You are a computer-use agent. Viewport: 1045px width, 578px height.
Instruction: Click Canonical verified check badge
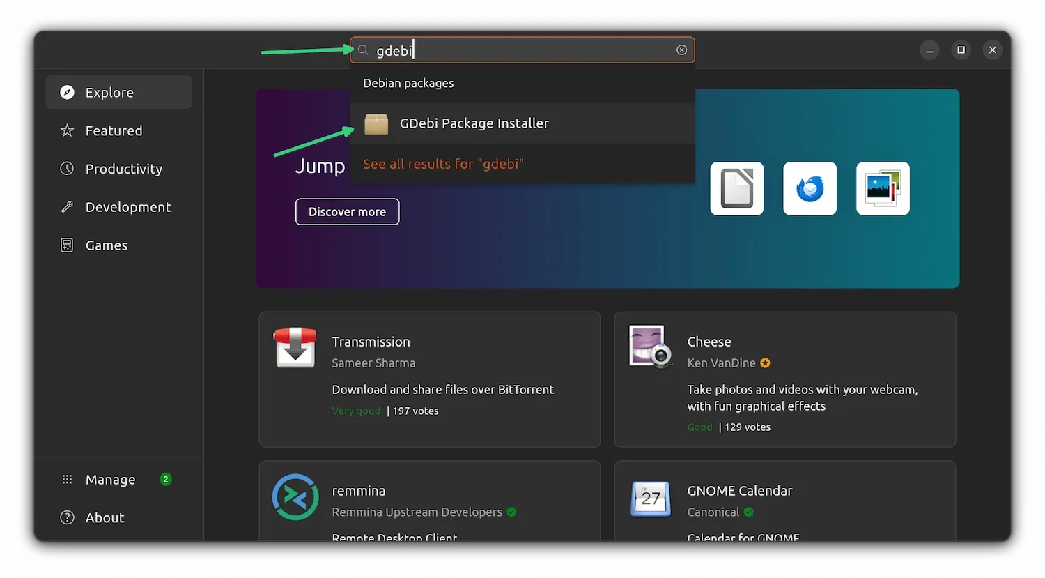(748, 512)
